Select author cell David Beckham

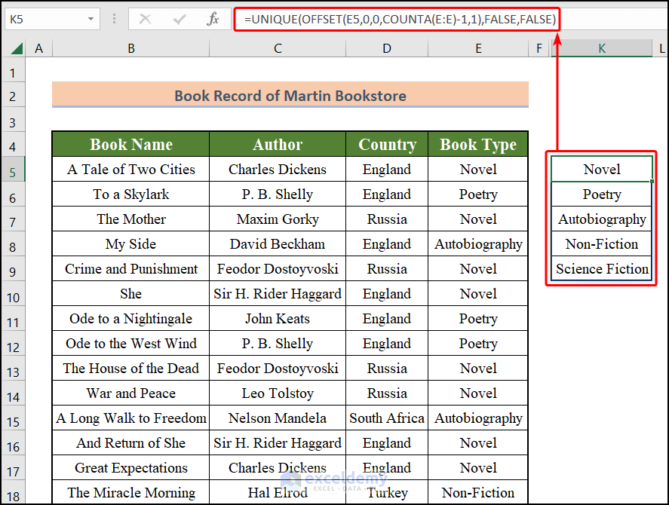(x=278, y=244)
